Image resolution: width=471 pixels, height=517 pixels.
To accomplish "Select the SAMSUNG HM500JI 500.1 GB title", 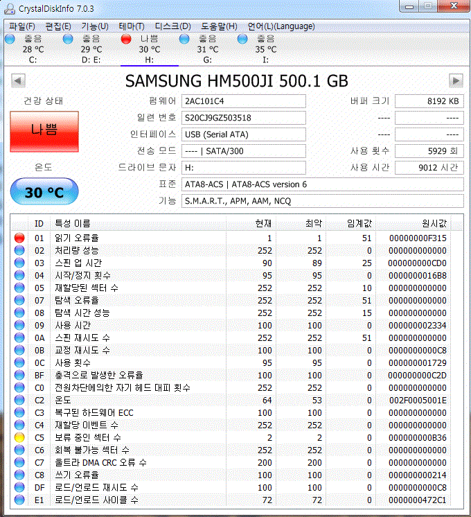I will [x=237, y=81].
